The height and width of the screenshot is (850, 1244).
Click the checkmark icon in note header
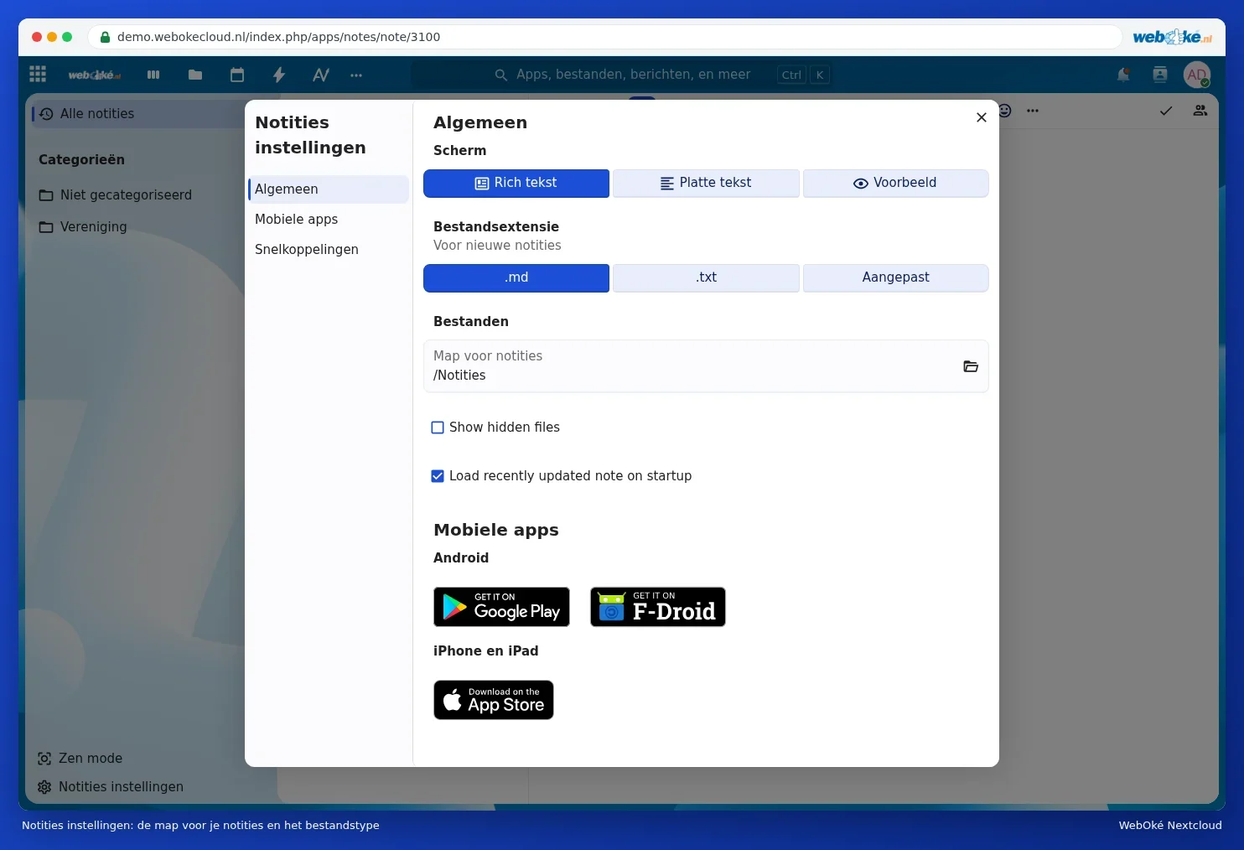pyautogui.click(x=1166, y=111)
